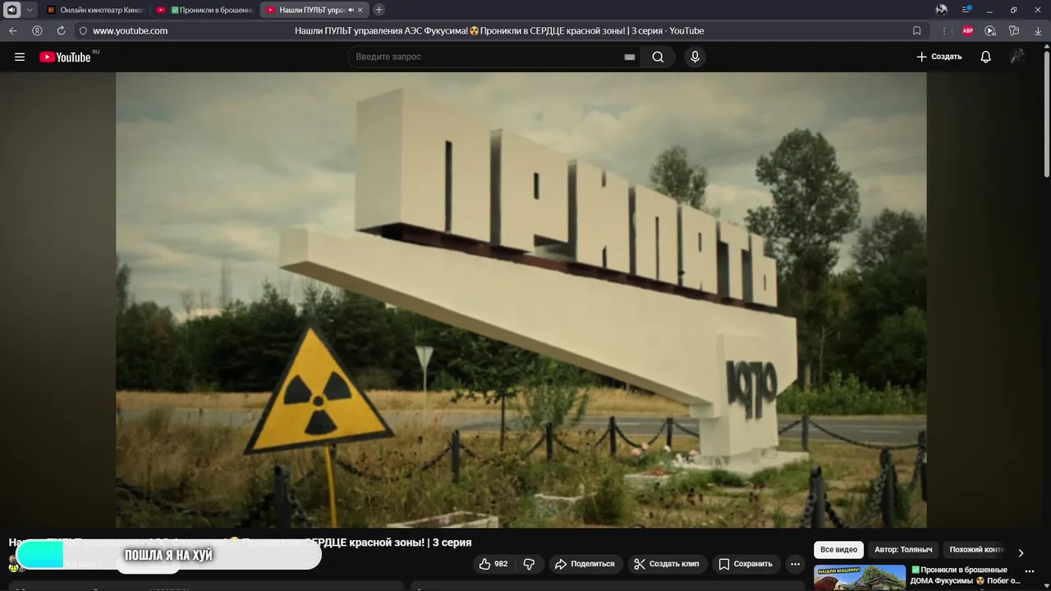
Task: Dislike the video with thumbs down
Action: [530, 564]
